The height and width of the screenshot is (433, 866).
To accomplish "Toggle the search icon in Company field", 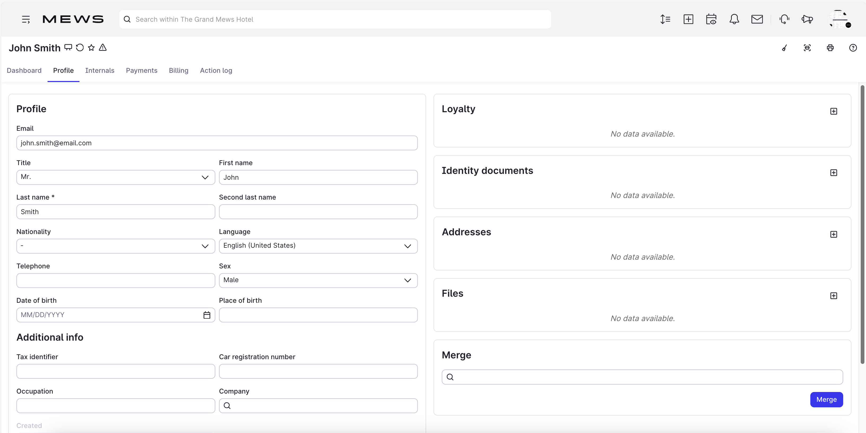I will [x=227, y=406].
